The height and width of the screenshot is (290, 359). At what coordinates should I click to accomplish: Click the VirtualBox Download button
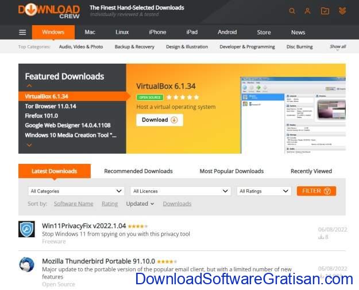[160, 120]
